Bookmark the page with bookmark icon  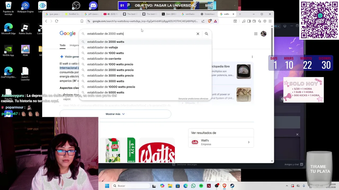click(x=82, y=21)
